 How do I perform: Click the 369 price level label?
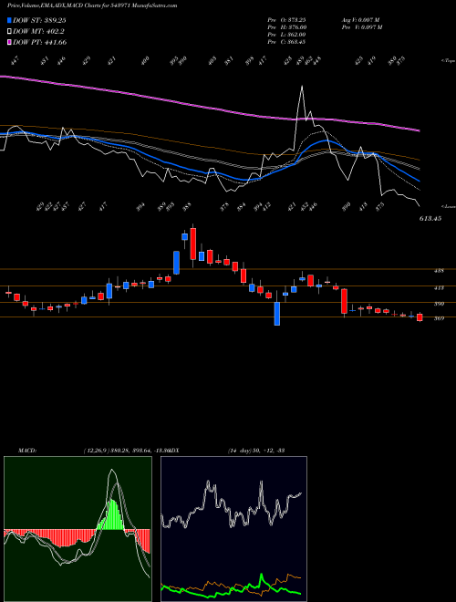[439, 318]
